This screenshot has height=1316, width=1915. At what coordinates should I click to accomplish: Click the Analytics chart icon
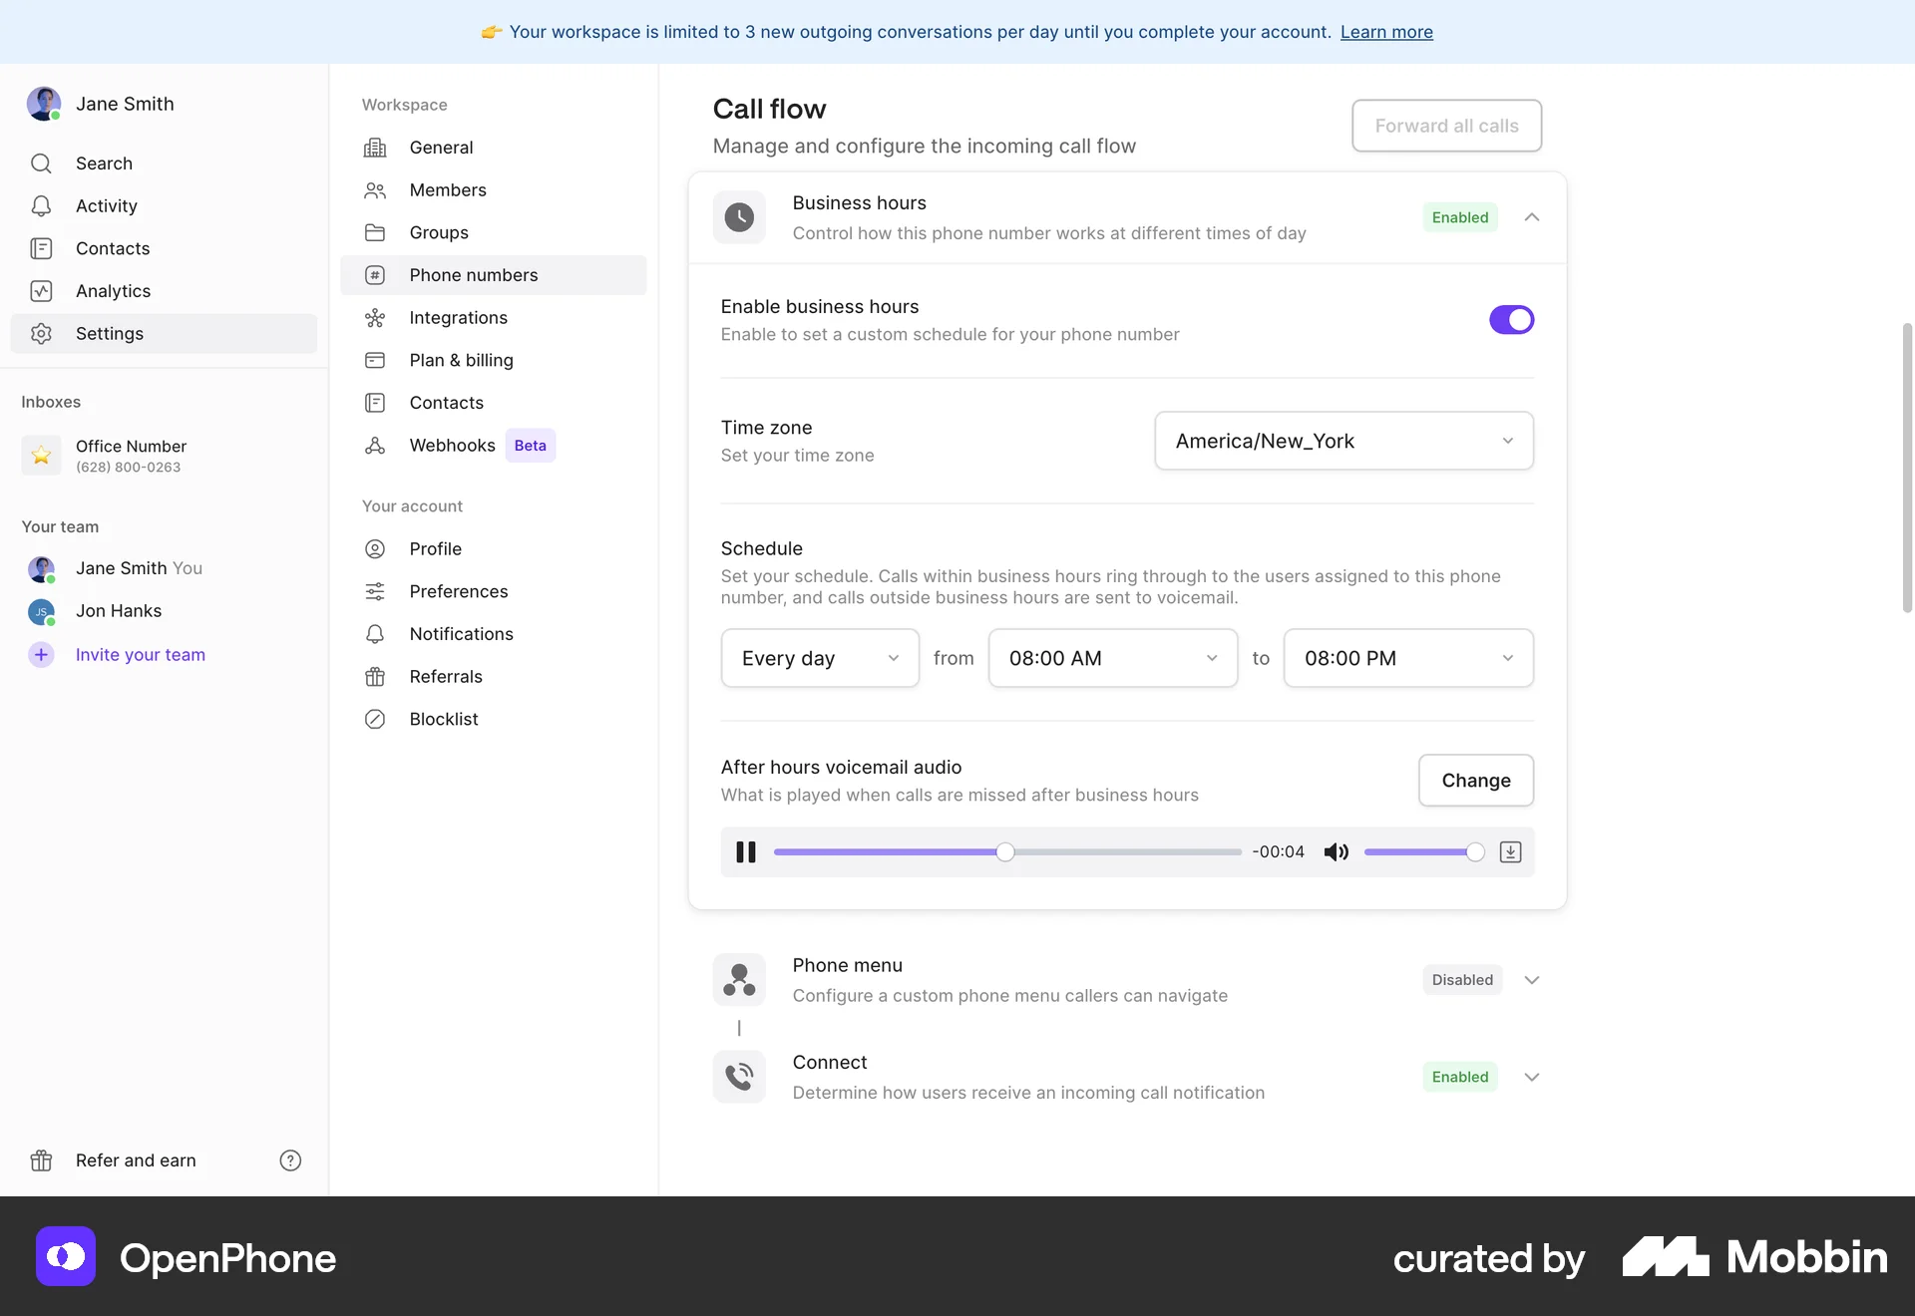[x=41, y=291]
